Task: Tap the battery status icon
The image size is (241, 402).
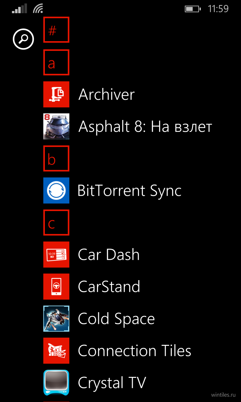Action: tap(193, 9)
